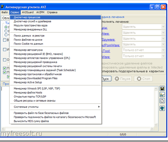Choose Проверить файл по базе безопасных файлов
The width and height of the screenshot is (168, 142).
coord(56,113)
